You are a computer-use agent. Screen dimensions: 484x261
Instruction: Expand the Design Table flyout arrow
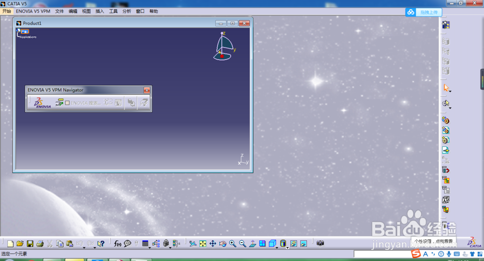click(x=150, y=247)
